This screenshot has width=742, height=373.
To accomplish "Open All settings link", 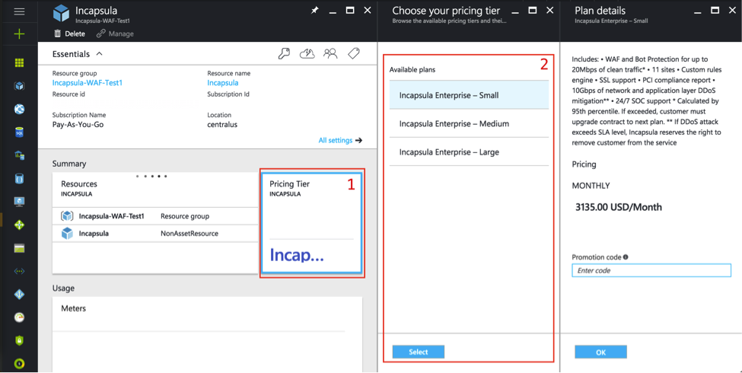I will point(340,140).
